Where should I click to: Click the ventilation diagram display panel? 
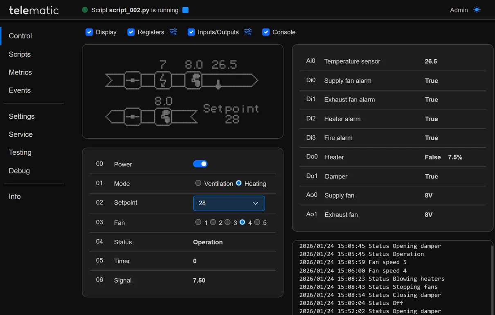[182, 91]
